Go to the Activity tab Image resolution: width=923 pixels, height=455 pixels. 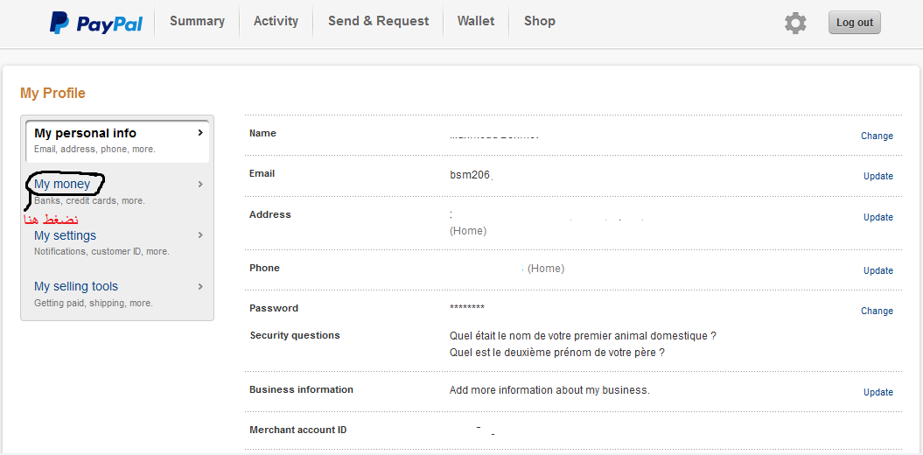point(276,21)
